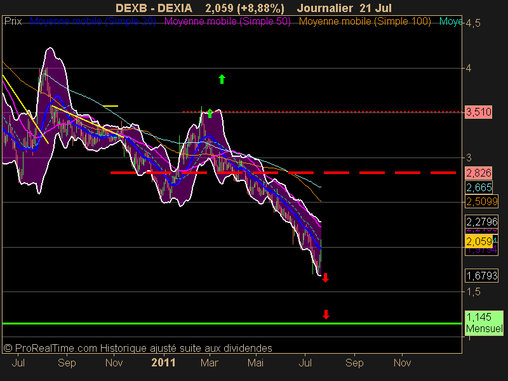
Task: Click the Mar label on time axis
Action: click(x=210, y=363)
